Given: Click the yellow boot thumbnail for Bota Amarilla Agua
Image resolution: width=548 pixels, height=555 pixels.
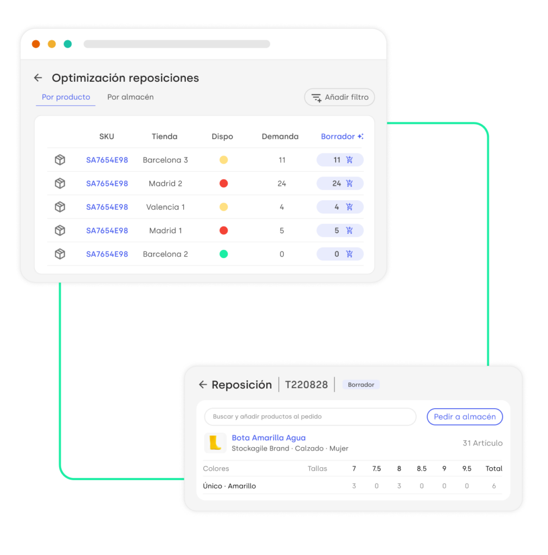Looking at the screenshot, I should point(216,443).
